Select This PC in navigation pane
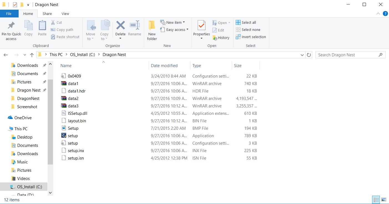 point(18,129)
